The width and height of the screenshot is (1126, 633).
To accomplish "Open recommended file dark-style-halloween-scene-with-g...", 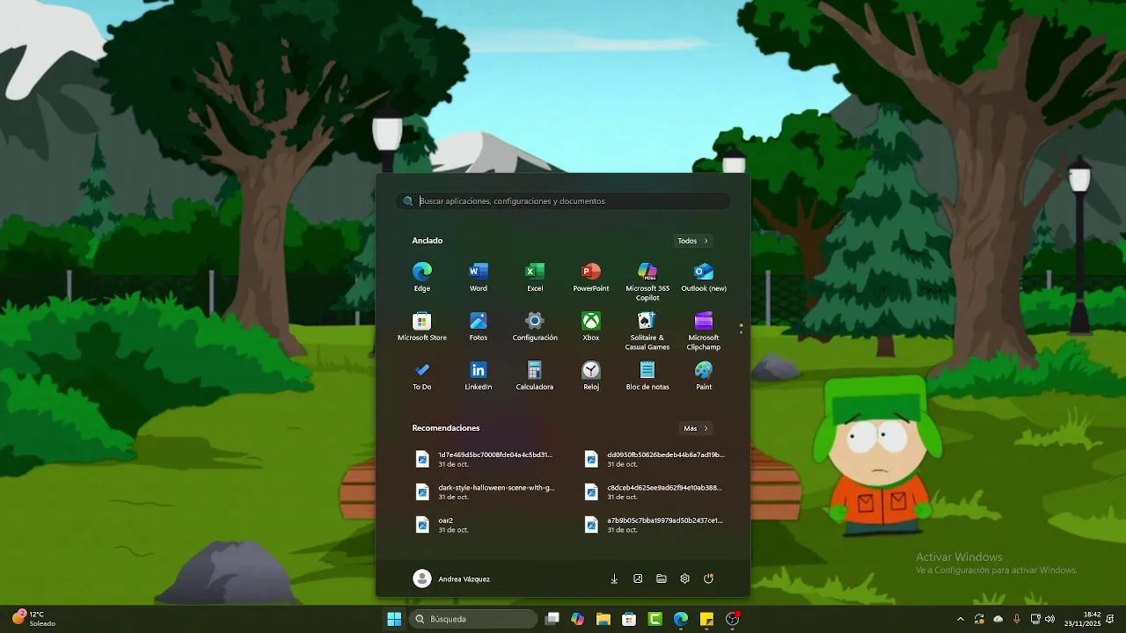I will [x=485, y=491].
